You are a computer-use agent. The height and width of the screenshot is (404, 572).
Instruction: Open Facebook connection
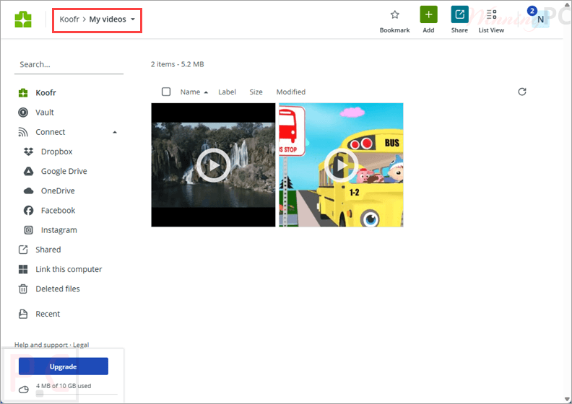tap(58, 210)
